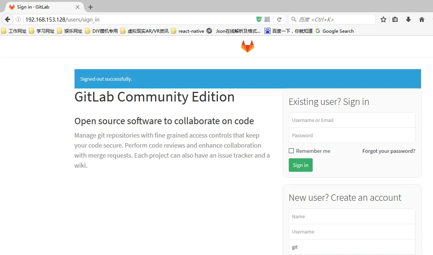
Task: Open the site information icon in address bar
Action: click(x=18, y=20)
